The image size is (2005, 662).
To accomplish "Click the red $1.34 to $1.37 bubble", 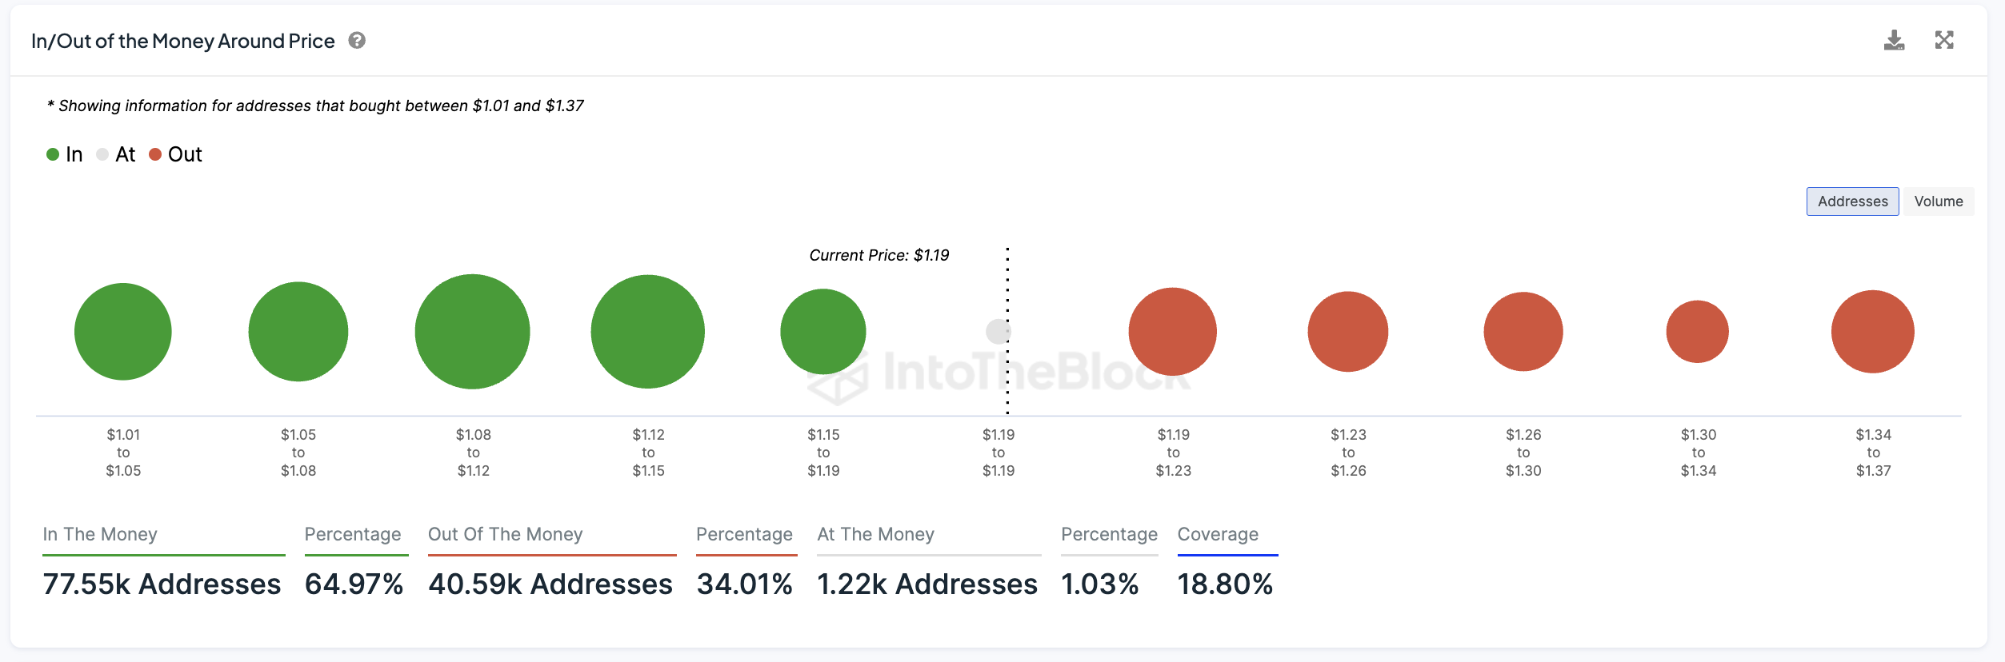I will (x=1873, y=331).
